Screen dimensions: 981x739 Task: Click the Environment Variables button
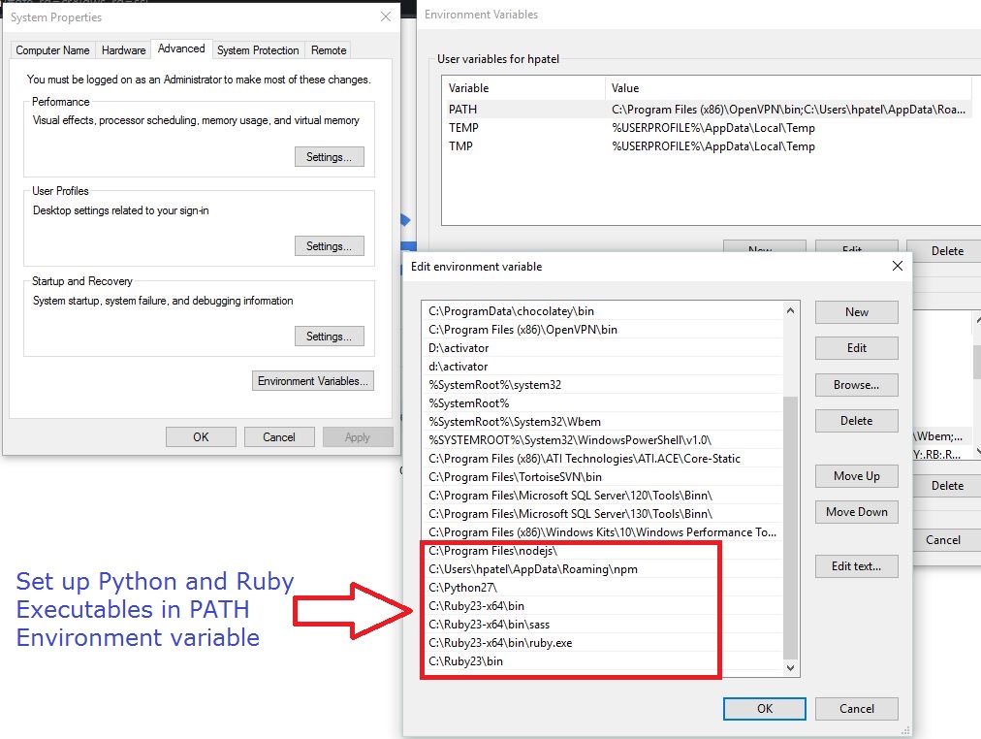coord(312,381)
